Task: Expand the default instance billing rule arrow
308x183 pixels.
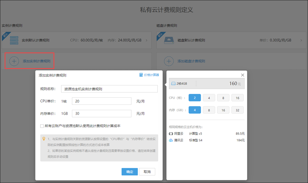Action: [x=147, y=40]
